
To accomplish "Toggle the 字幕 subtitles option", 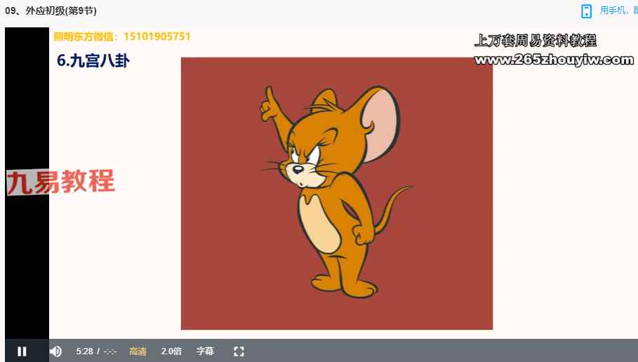I will point(205,351).
